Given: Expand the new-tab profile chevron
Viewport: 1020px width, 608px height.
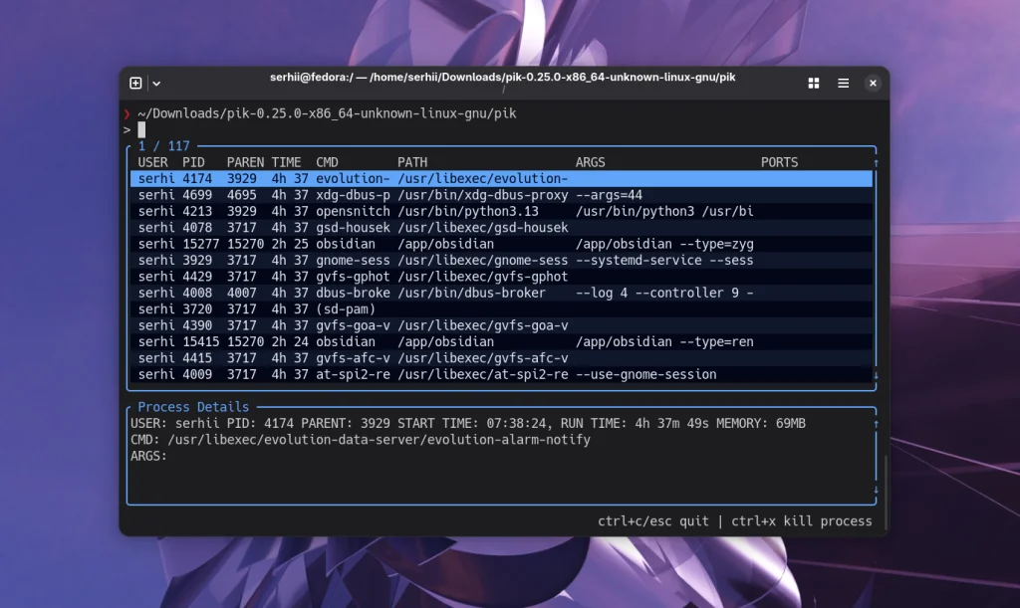Looking at the screenshot, I should tap(156, 83).
